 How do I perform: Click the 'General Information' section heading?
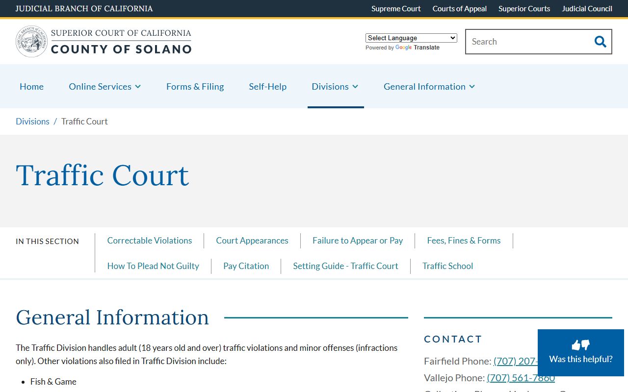tap(112, 318)
